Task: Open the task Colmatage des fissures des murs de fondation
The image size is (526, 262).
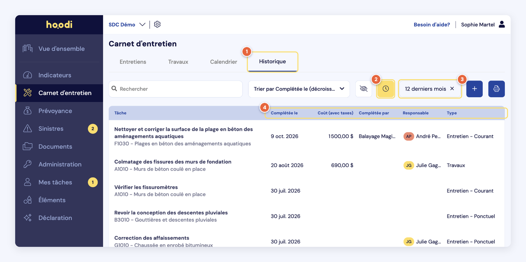Action: [173, 162]
